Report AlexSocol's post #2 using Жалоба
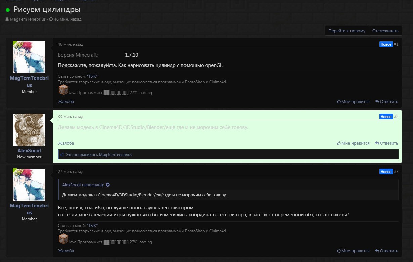 tap(66, 143)
